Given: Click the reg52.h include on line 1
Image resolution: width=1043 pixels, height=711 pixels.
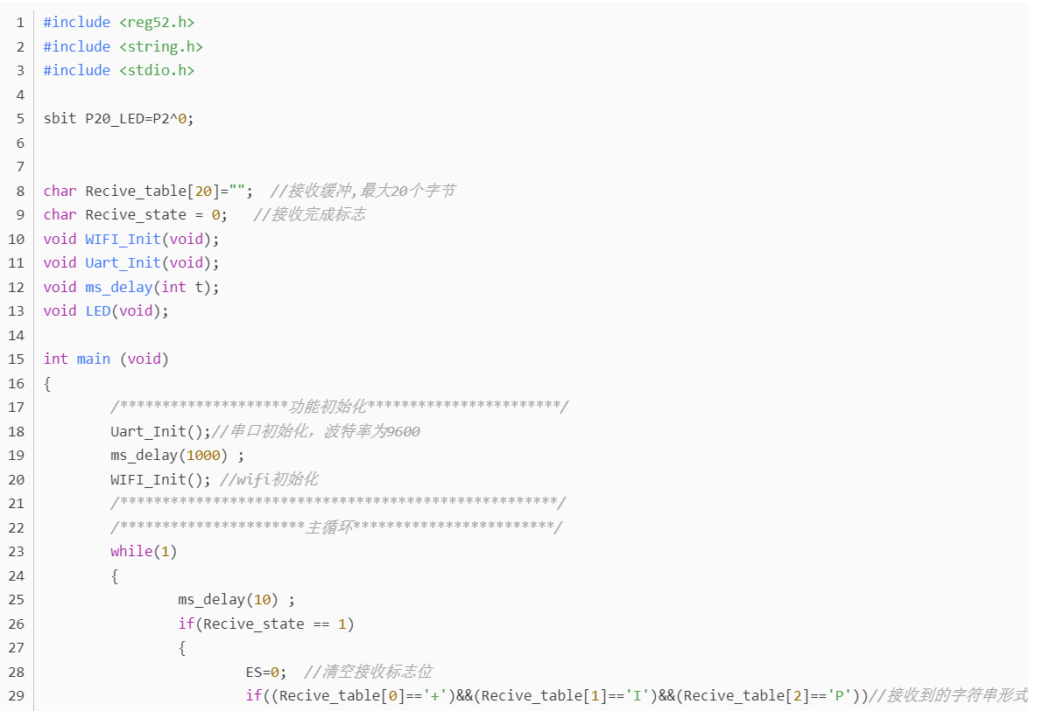Looking at the screenshot, I should 156,22.
